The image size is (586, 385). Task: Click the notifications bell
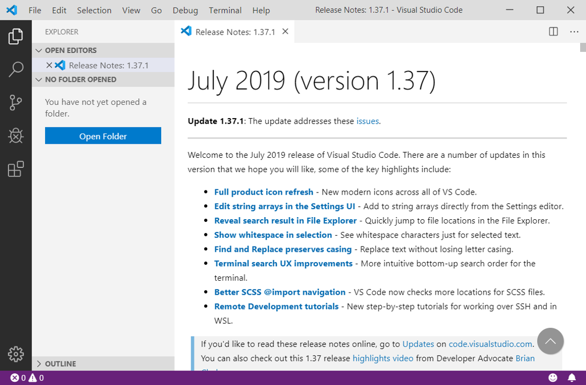571,378
